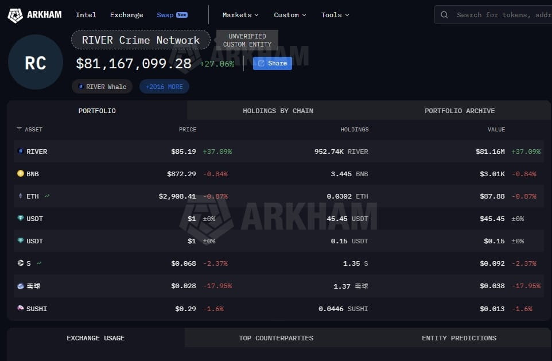Viewport: 552px width, 361px height.
Task: Click the RIVER token icon in portfolio row
Action: click(x=21, y=151)
